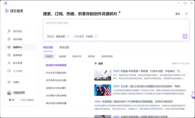Open the 学者圆桌 重返白宫8个月 article title
The image size is (195, 118).
pyautogui.click(x=138, y=101)
